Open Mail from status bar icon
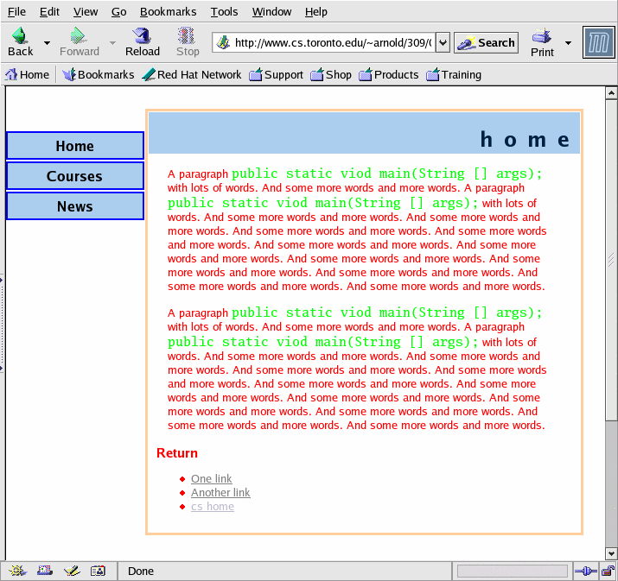Viewport: 618px width, 581px height. click(x=45, y=571)
